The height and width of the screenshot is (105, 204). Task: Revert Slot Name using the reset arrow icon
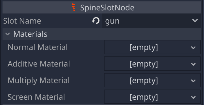pyautogui.click(x=96, y=21)
